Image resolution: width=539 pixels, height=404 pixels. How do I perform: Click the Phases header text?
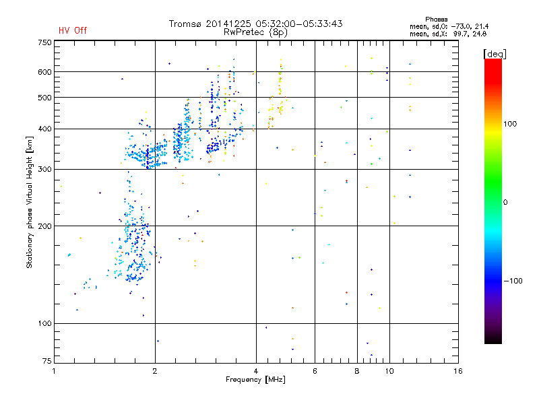point(436,20)
